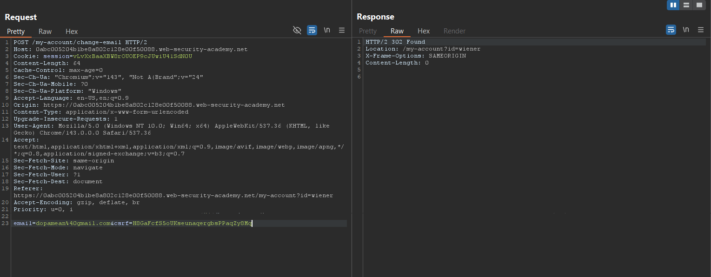
Task: Click the Content-Type header in Request
Action: point(101,112)
